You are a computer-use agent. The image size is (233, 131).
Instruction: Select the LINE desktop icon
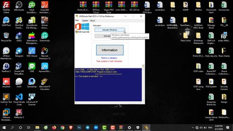click(32, 68)
